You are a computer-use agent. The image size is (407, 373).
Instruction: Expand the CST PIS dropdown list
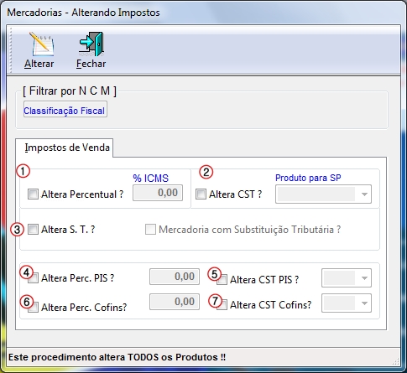coord(347,278)
